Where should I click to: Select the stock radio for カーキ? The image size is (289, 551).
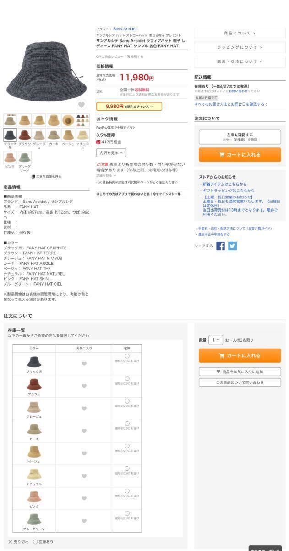coord(127,423)
